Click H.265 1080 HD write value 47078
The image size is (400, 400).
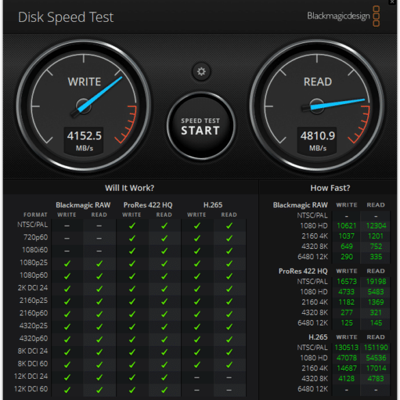[x=347, y=358]
